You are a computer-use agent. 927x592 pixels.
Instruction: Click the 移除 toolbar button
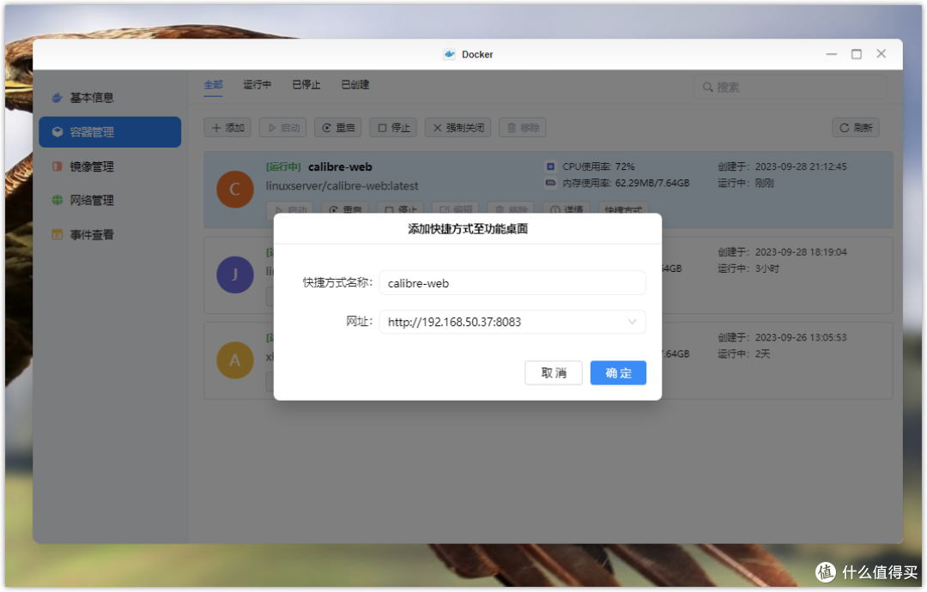523,128
